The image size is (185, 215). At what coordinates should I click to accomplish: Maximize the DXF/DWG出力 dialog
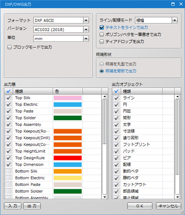173,4
